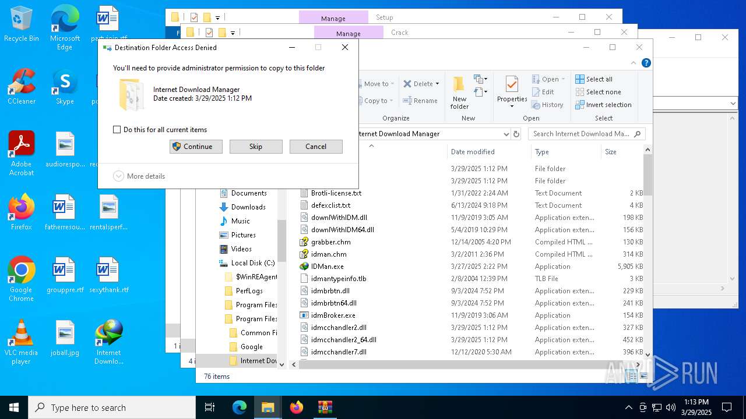The height and width of the screenshot is (419, 746).
Task: Open Firefox desktop shortcut
Action: 22,212
